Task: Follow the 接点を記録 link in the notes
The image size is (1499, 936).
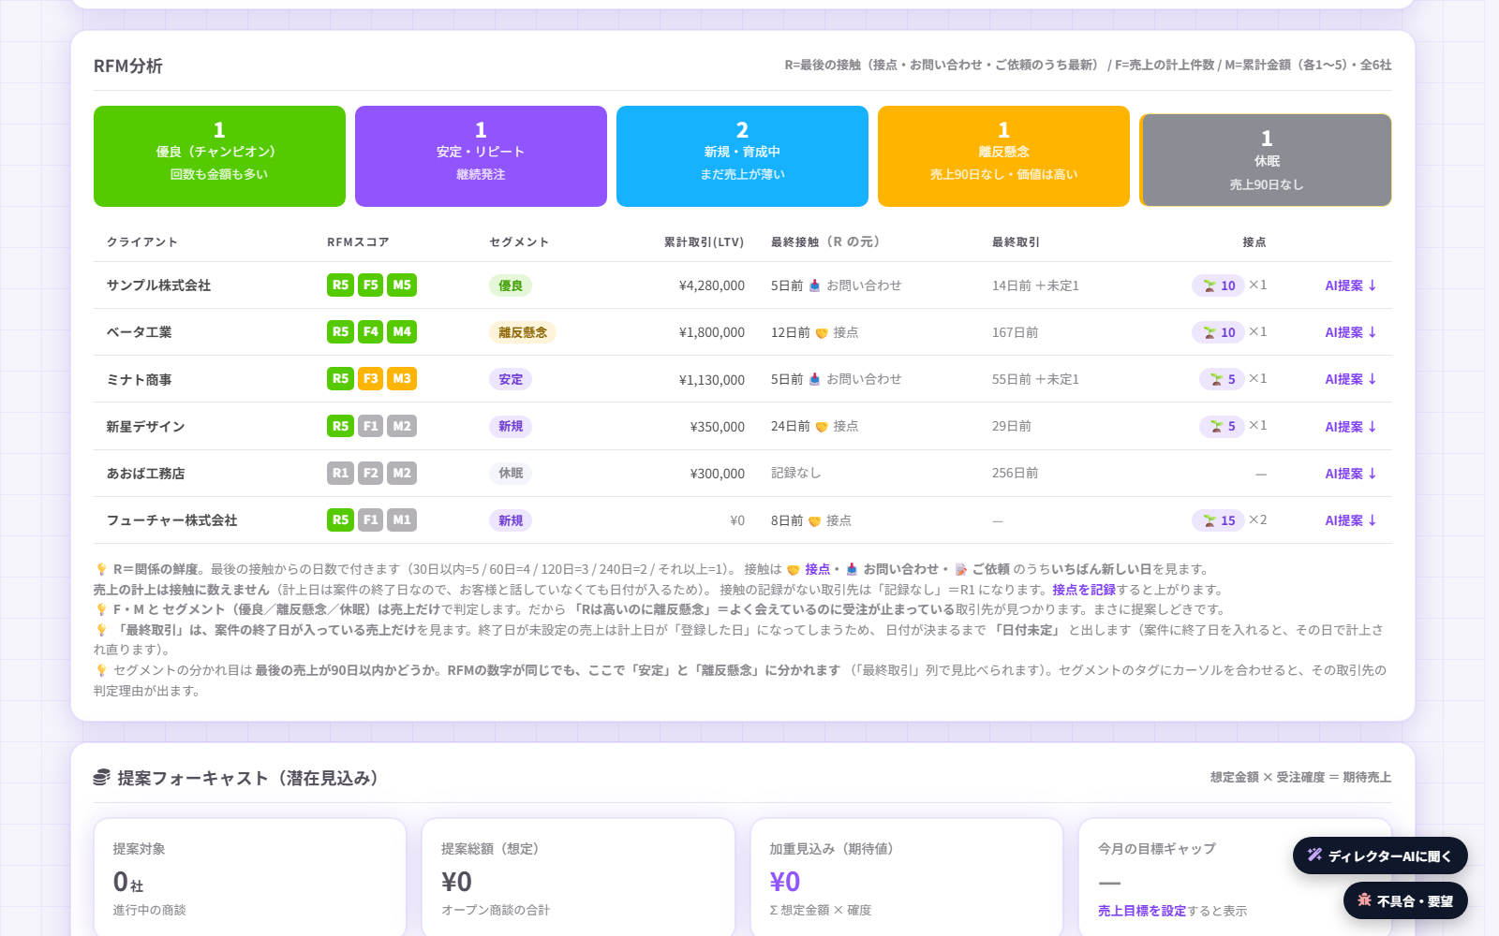Action: pyautogui.click(x=1084, y=590)
